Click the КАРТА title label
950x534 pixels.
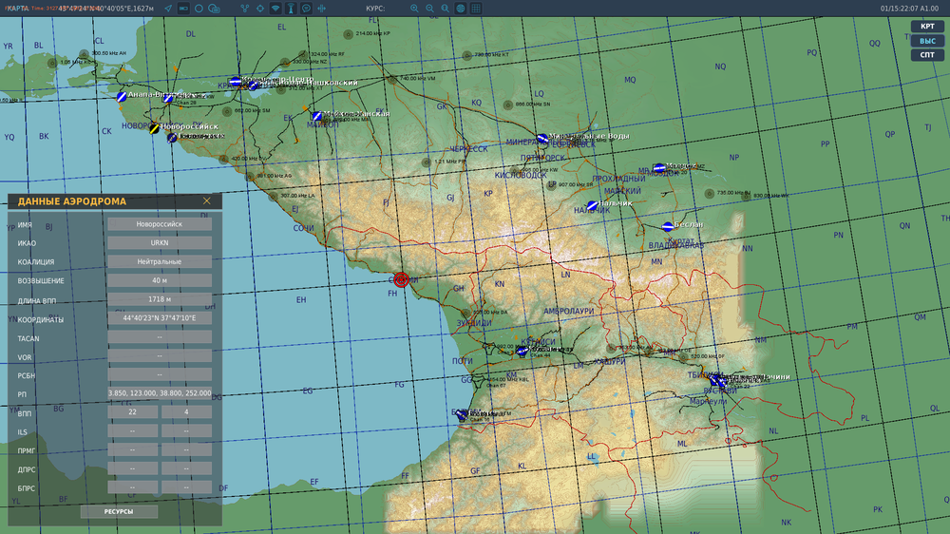pyautogui.click(x=17, y=9)
